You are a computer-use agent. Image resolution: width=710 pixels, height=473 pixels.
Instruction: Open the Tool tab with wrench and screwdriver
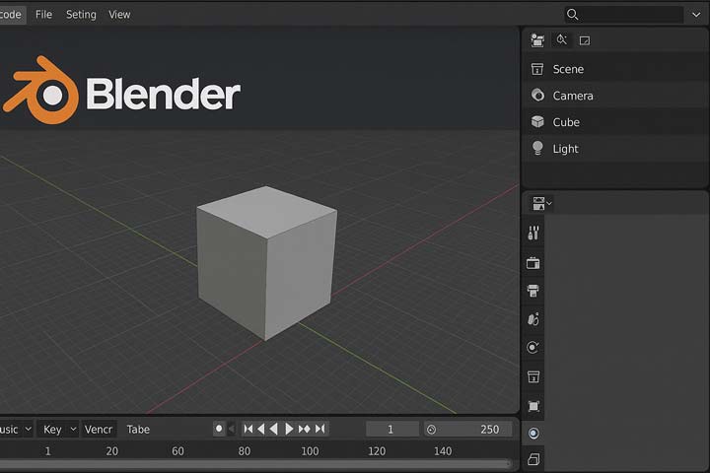pos(533,234)
